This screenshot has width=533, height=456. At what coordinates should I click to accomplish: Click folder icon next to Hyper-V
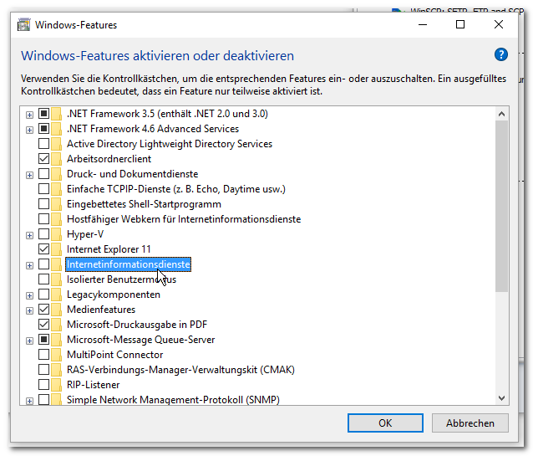pos(57,234)
